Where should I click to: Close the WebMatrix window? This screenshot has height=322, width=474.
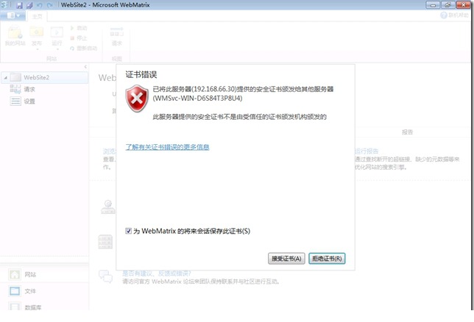(x=464, y=5)
